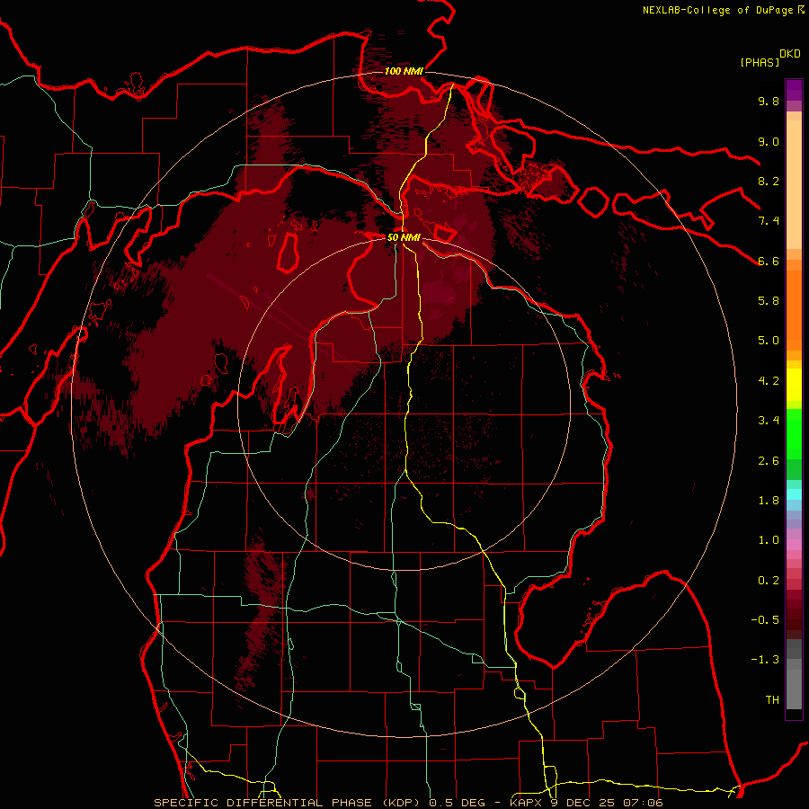Click the 3.4 legend value
This screenshot has height=809, width=809.
point(769,421)
